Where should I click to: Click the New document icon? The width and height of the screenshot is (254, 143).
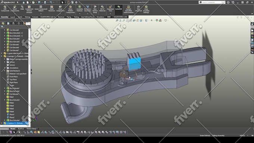[x=28, y=2]
